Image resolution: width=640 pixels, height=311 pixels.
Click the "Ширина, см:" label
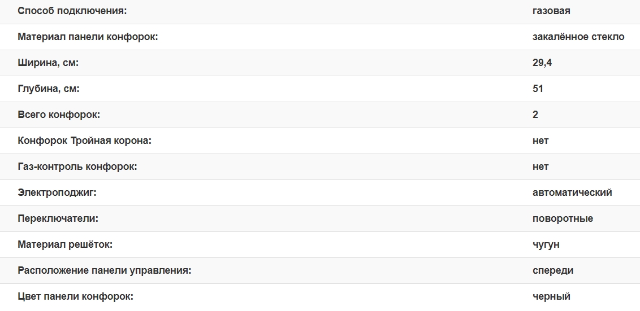(x=48, y=63)
